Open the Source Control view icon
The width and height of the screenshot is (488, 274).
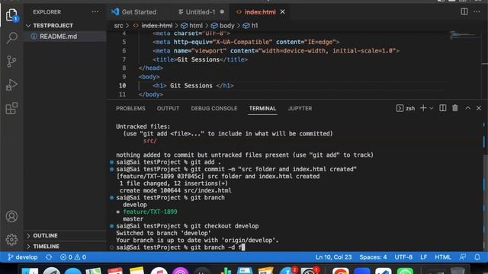click(x=11, y=61)
